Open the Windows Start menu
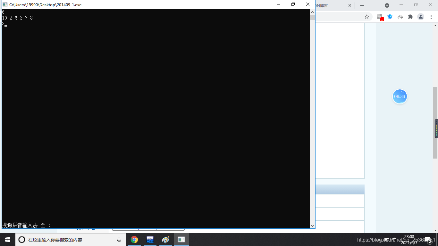Image resolution: width=438 pixels, height=246 pixels. click(8, 240)
